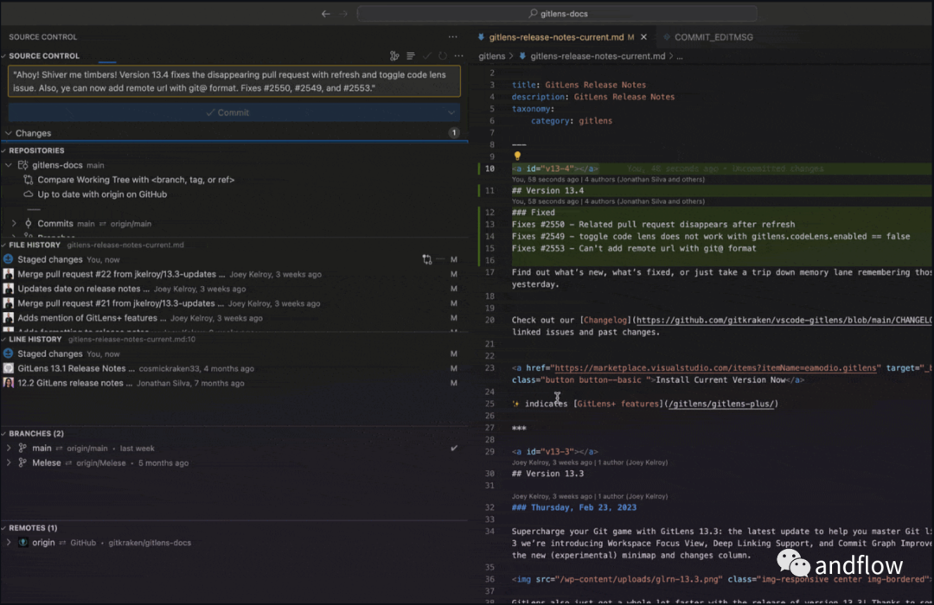Click the branch icon next to main branch
Image resolution: width=934 pixels, height=605 pixels.
[x=22, y=448]
